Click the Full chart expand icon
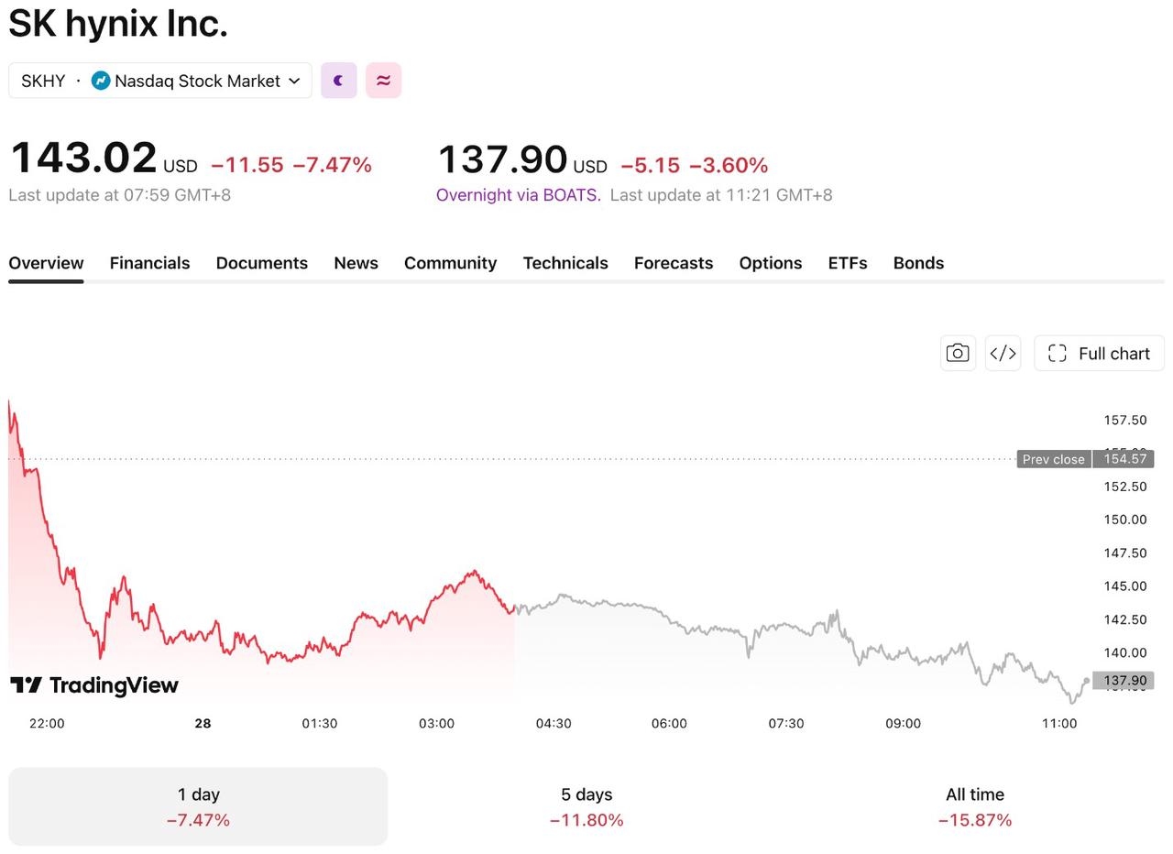The width and height of the screenshot is (1173, 854). 1058,354
